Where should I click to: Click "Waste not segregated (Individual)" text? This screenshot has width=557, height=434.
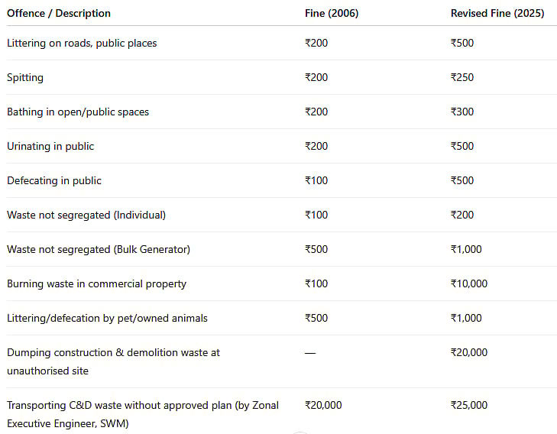pos(86,215)
